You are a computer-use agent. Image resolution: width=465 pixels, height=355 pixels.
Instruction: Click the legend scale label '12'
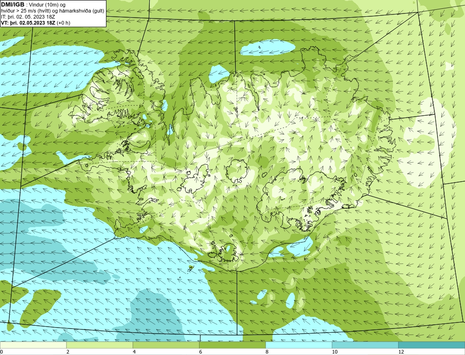pyautogui.click(x=401, y=352)
